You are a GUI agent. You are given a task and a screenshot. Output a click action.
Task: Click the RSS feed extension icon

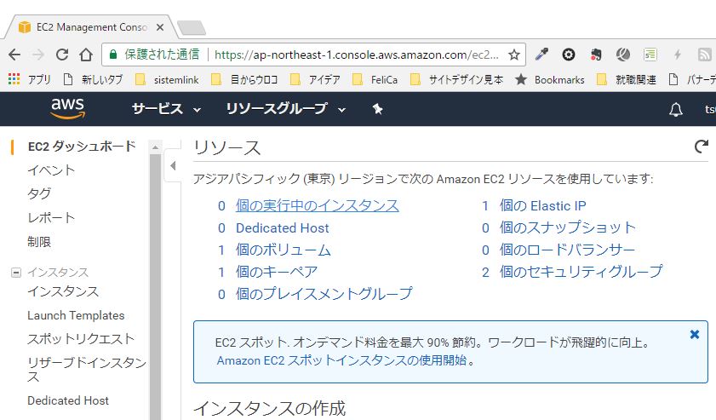(x=705, y=55)
